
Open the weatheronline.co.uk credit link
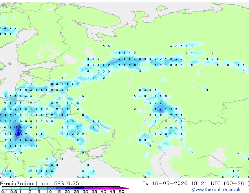point(216,189)
